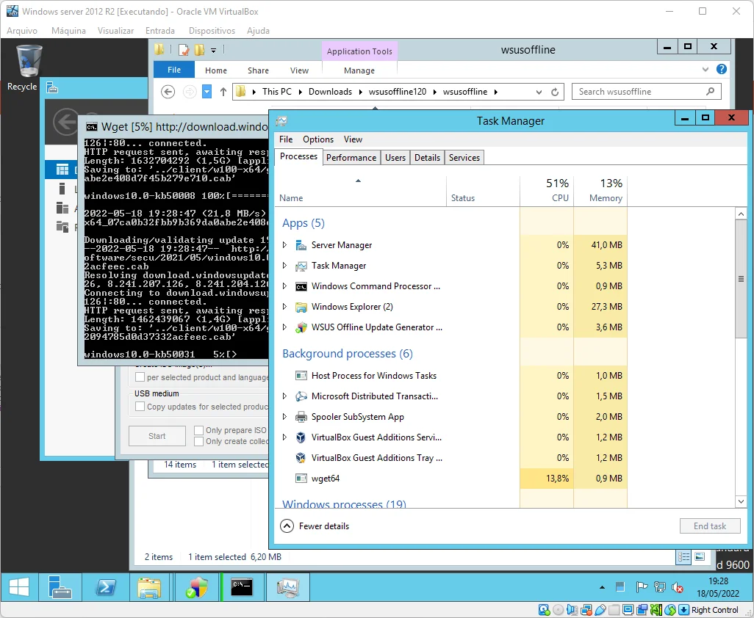The height and width of the screenshot is (618, 754).
Task: Toggle 'Copy updates for selected products' checkbox
Action: 140,407
